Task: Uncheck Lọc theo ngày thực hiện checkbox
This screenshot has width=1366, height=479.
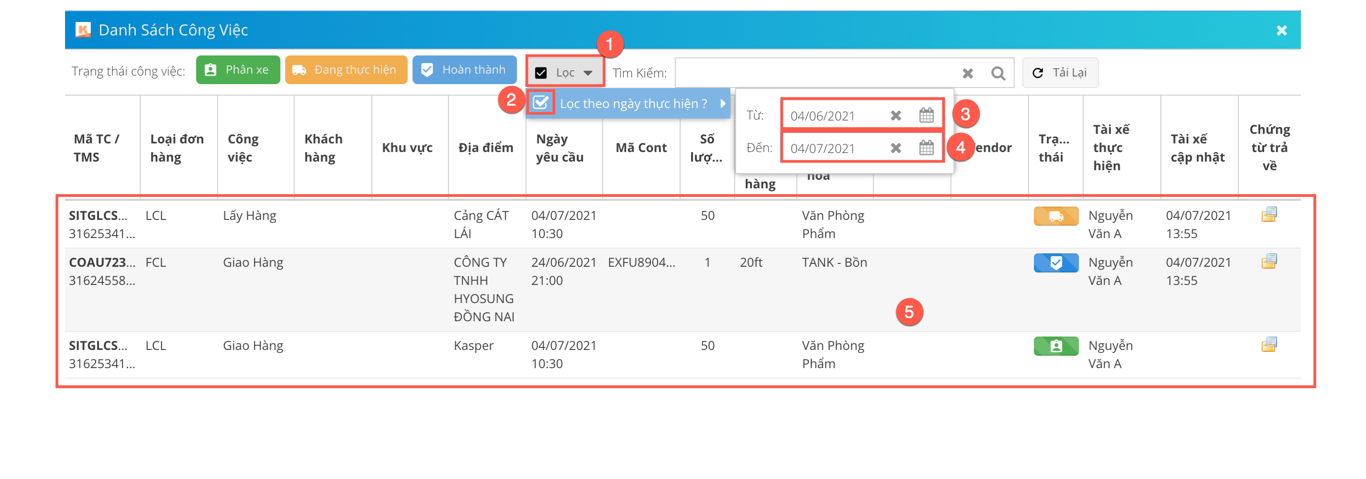Action: point(540,102)
